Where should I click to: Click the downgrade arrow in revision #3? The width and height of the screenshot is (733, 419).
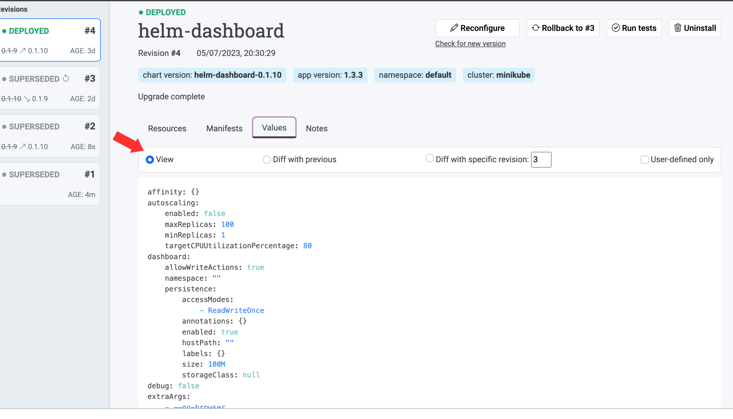point(27,99)
